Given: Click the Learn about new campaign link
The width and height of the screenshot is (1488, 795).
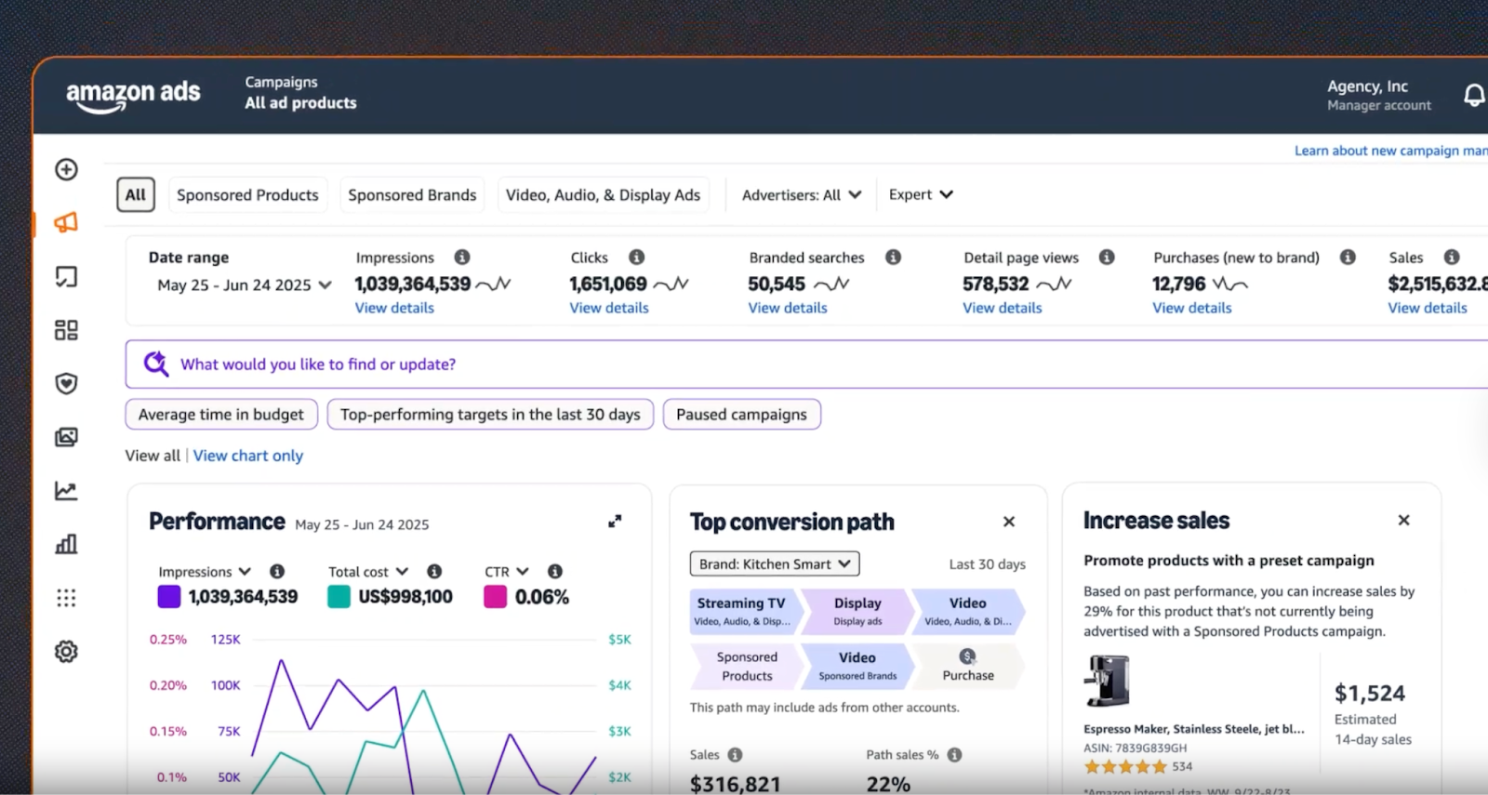Looking at the screenshot, I should [x=1391, y=151].
